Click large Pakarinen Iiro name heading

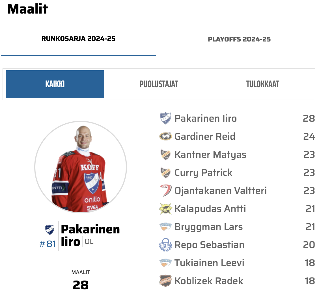point(90,235)
